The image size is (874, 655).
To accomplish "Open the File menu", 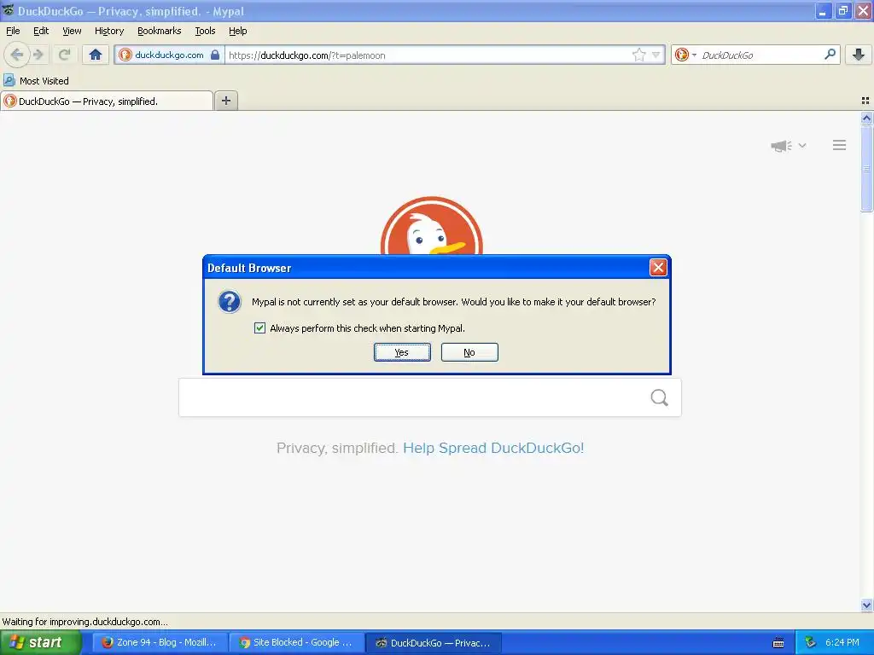I will coord(13,31).
